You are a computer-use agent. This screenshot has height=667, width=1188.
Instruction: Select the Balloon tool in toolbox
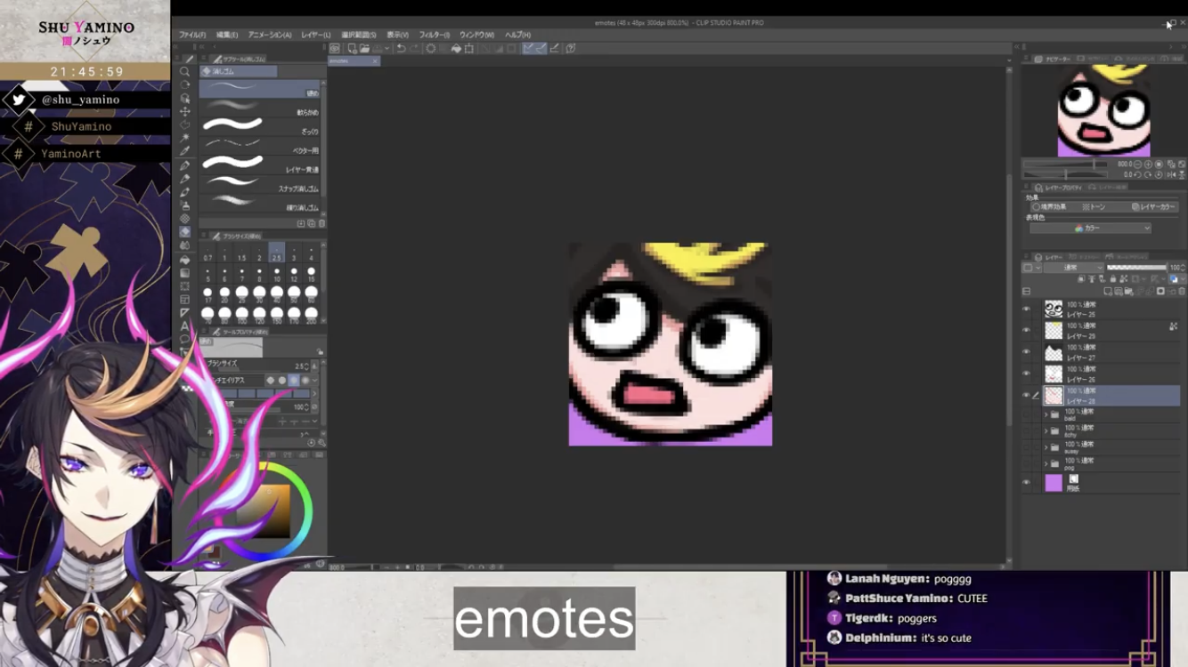point(185,340)
